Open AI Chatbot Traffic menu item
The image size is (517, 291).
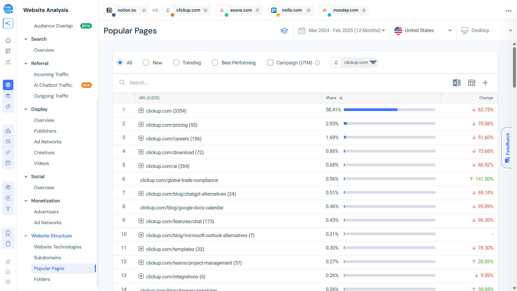pos(53,85)
